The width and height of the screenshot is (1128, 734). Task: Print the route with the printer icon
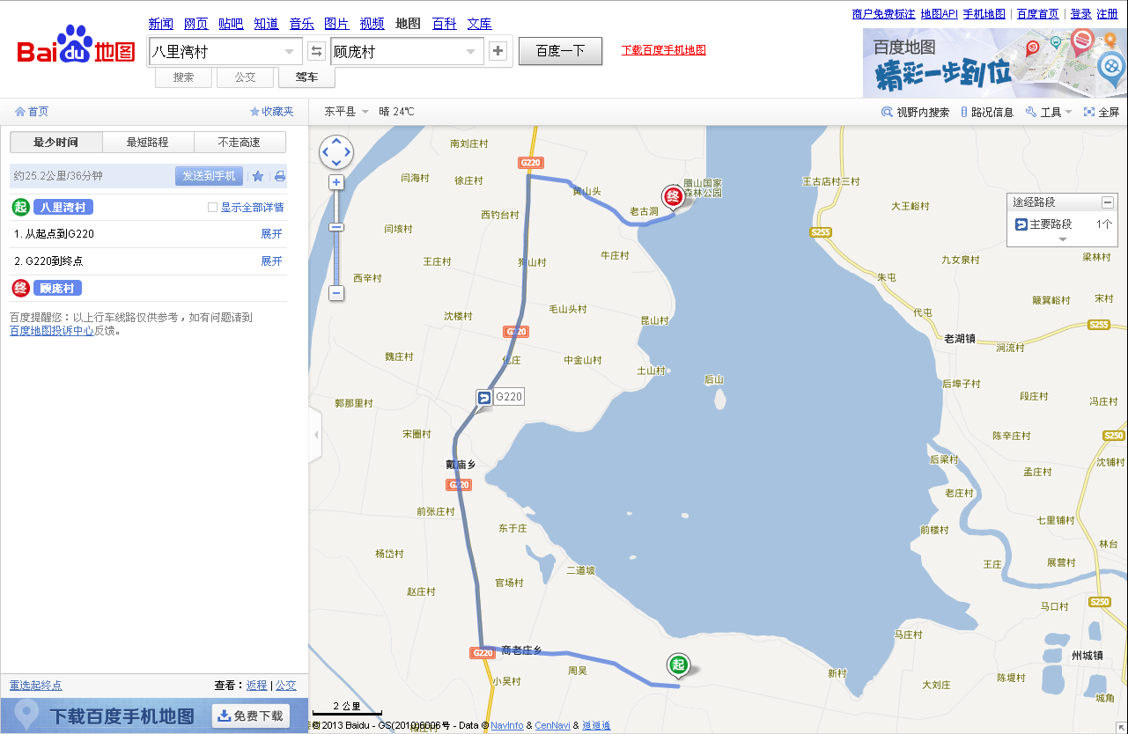[x=280, y=176]
